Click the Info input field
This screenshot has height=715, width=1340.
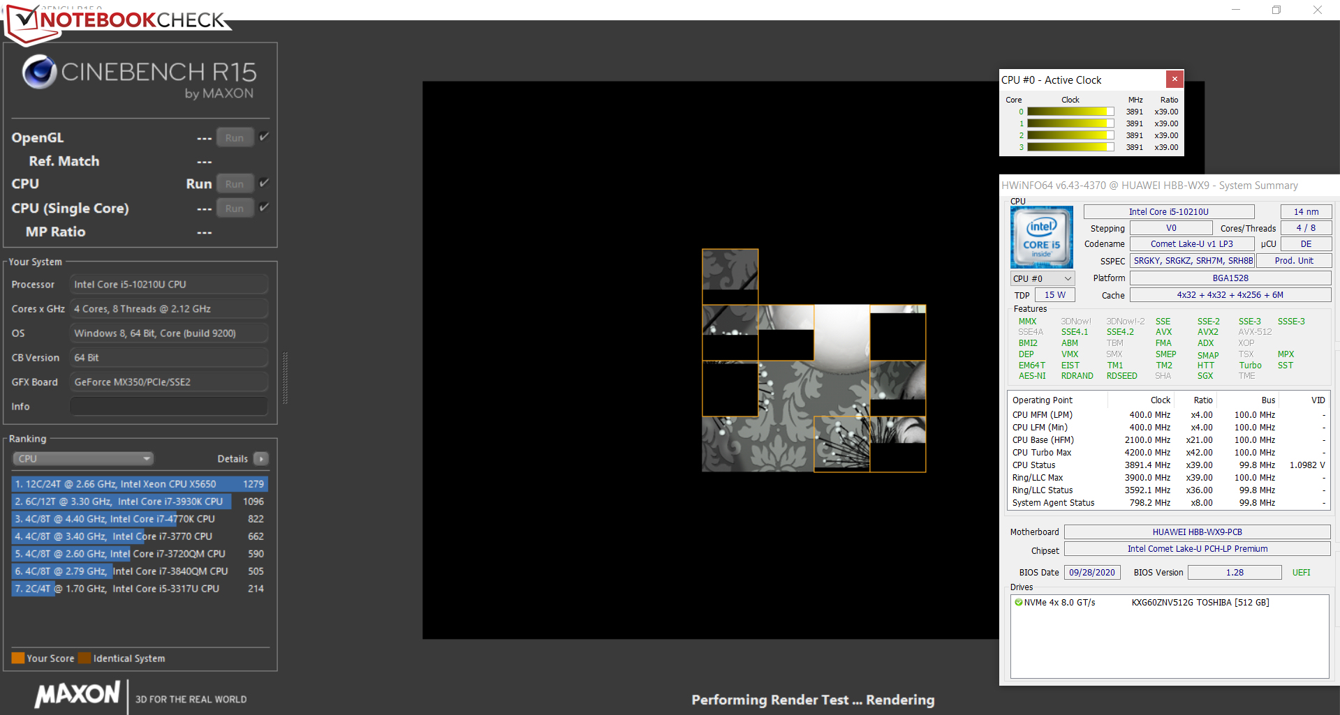[168, 406]
